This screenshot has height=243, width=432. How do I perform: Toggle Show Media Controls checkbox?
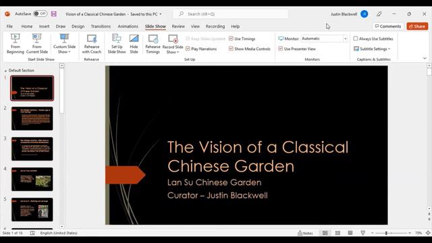(231, 49)
